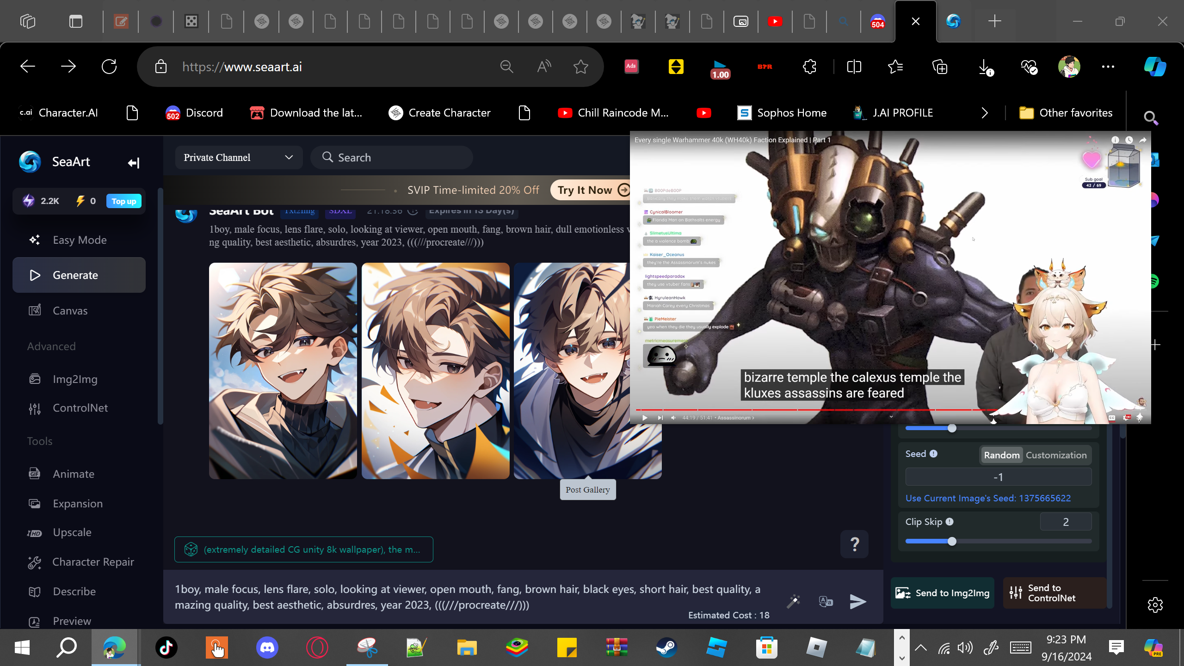Toggle closed captions on the video
Screen dimensions: 1184x666
click(1112, 418)
